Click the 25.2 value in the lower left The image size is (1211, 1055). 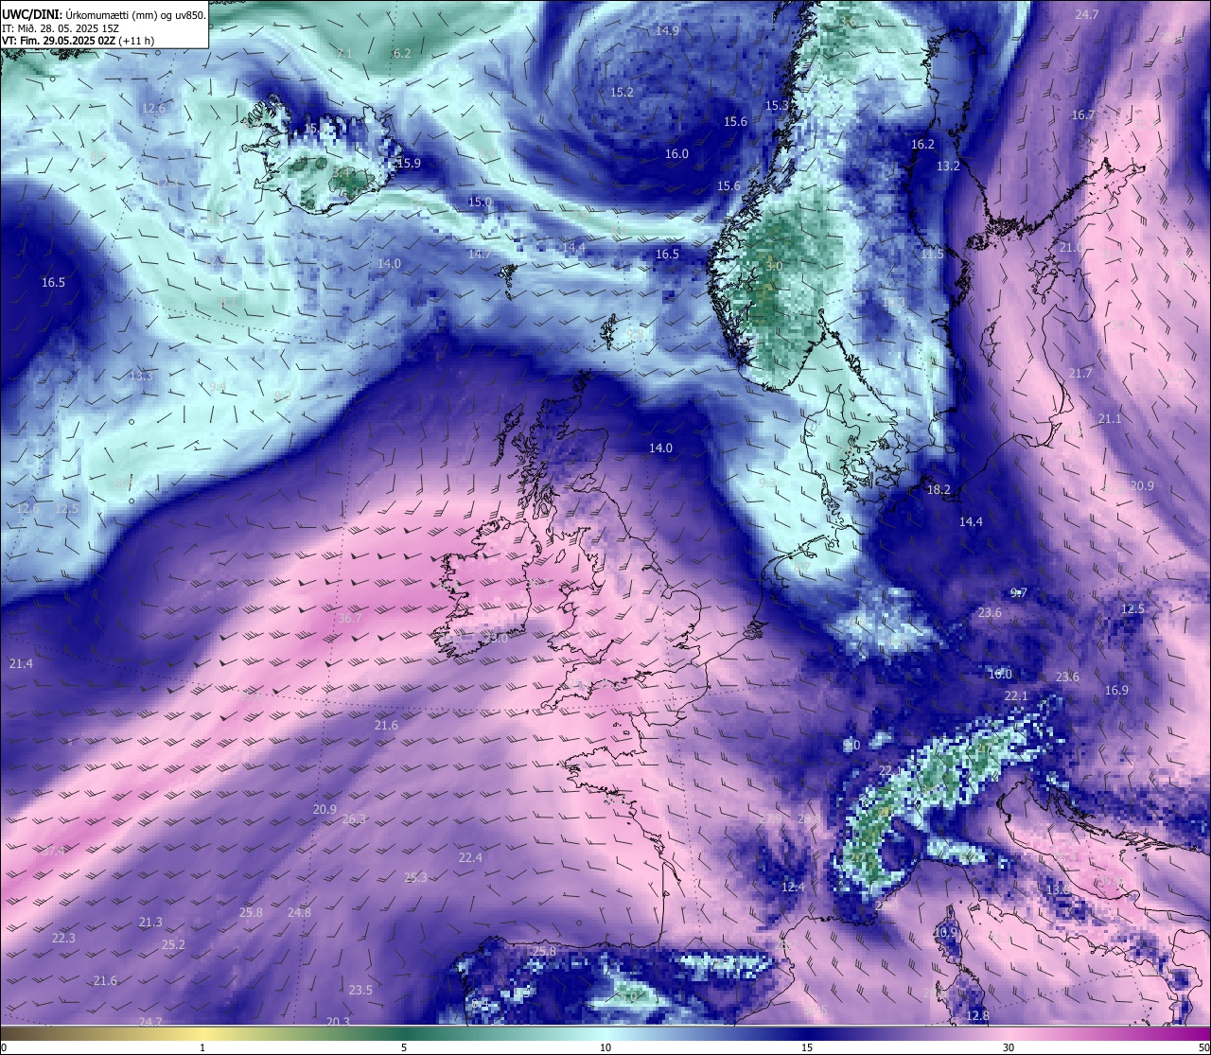coord(173,945)
